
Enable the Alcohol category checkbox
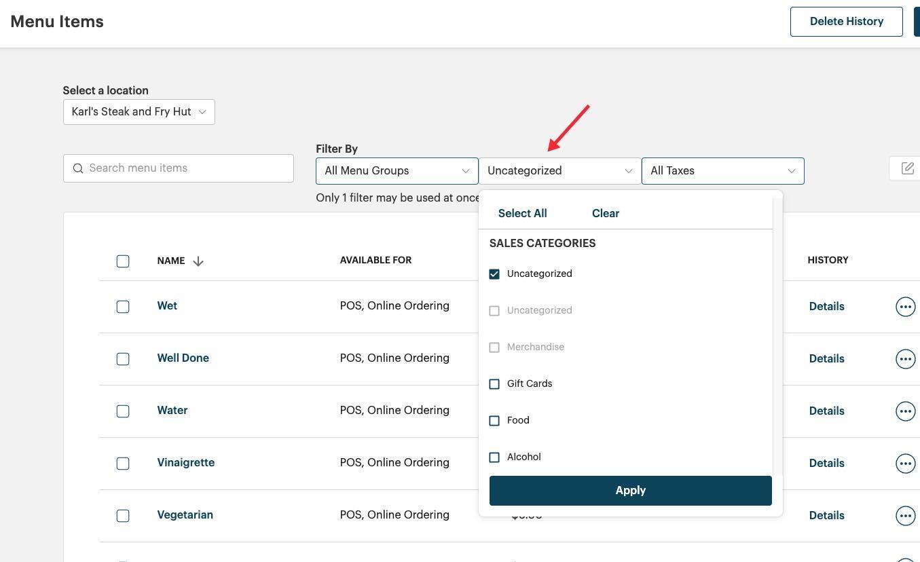click(x=494, y=457)
